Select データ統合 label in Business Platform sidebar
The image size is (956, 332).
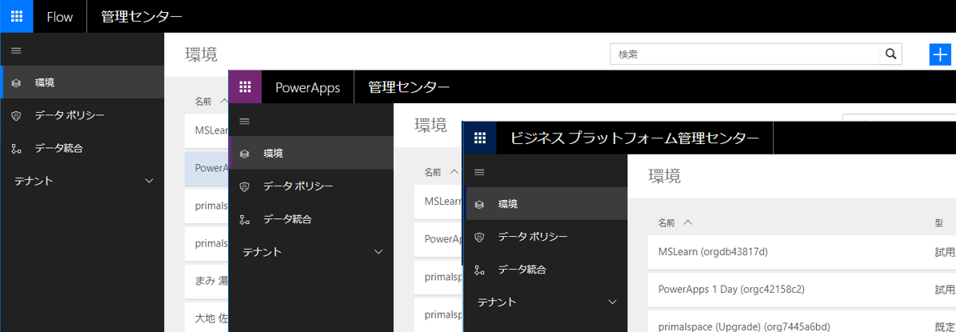pos(522,270)
